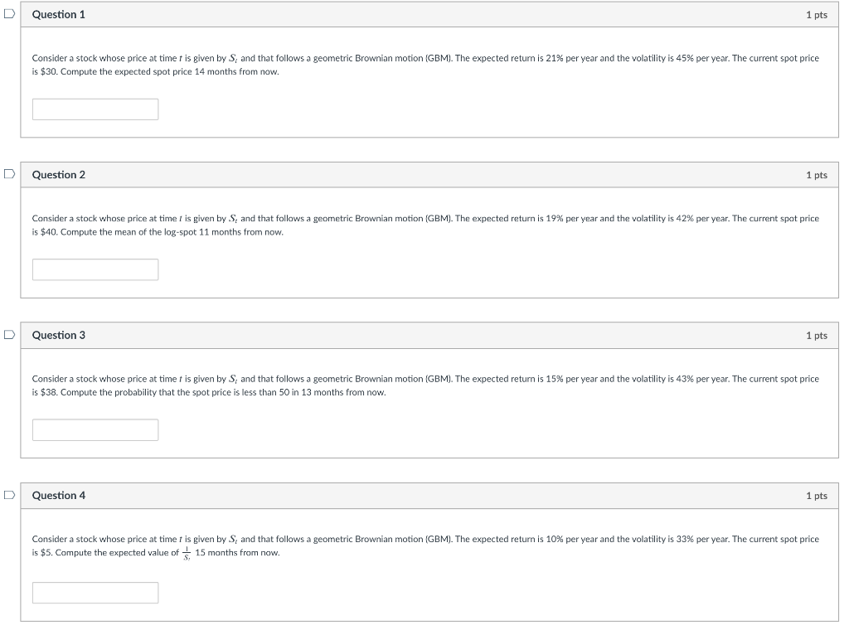849x635 pixels.
Task: Click the answer field for Question 3
Action: pos(95,429)
